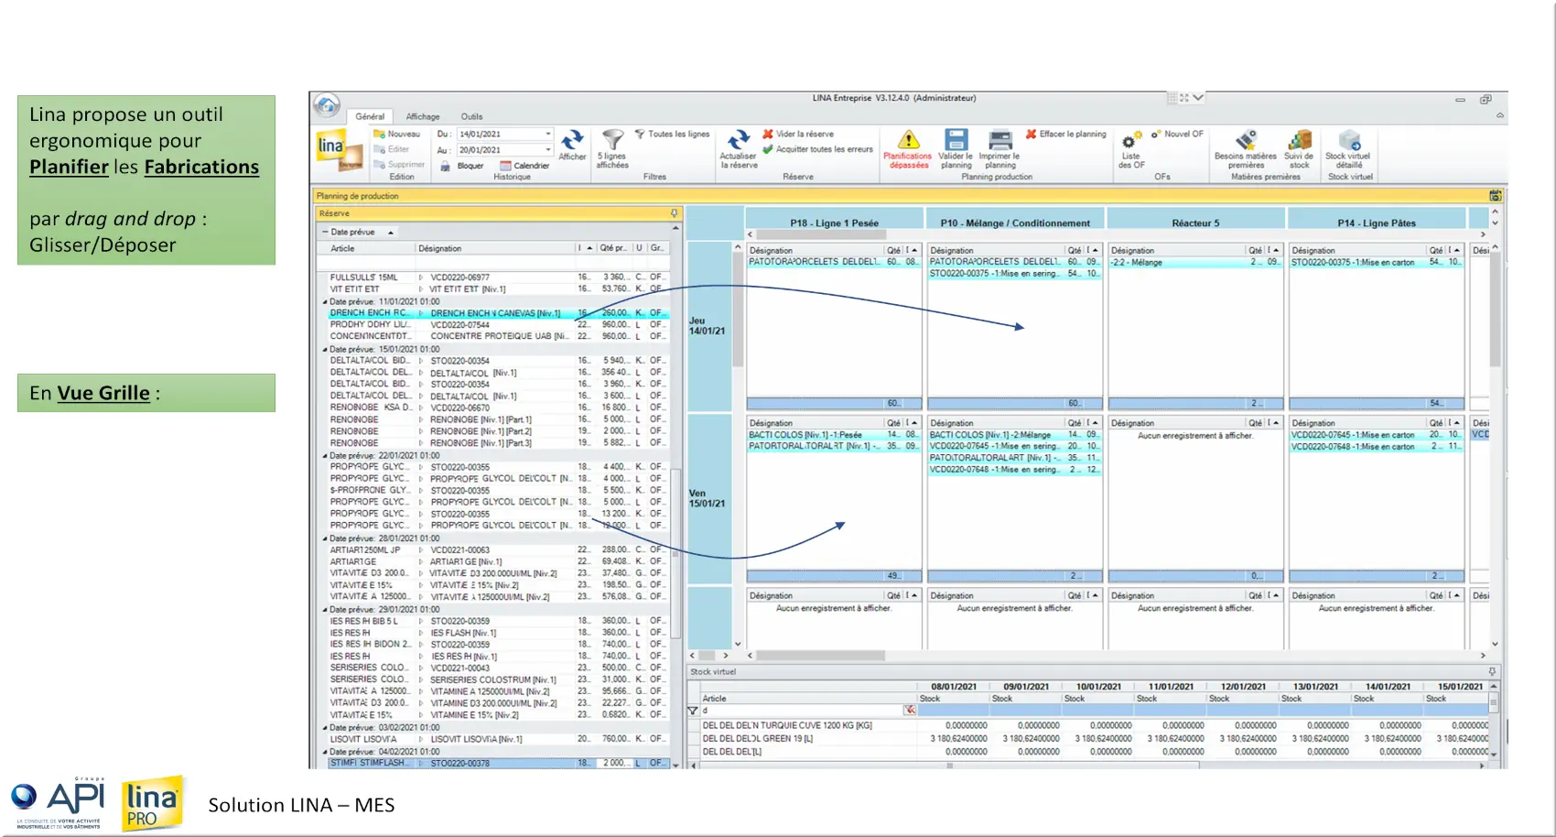Select the Toutes les lignes filter icon
Viewport: 1556px width, 837px height.
click(640, 135)
